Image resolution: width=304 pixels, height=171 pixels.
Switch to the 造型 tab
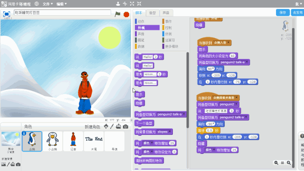coord(152,13)
